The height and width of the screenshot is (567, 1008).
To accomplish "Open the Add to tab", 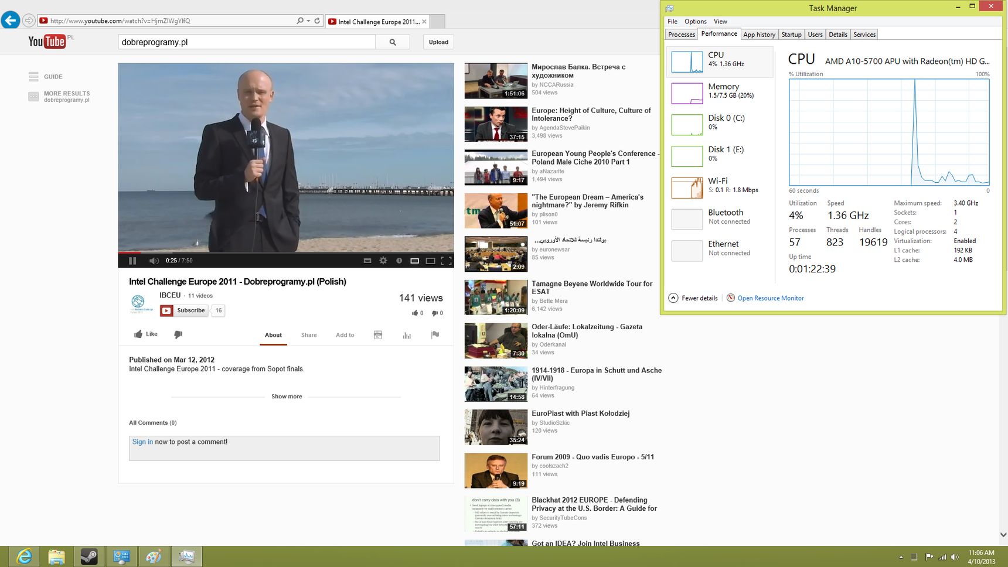I will (345, 335).
